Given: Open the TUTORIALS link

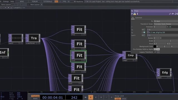Looking at the screenshot, I should [48, 1].
